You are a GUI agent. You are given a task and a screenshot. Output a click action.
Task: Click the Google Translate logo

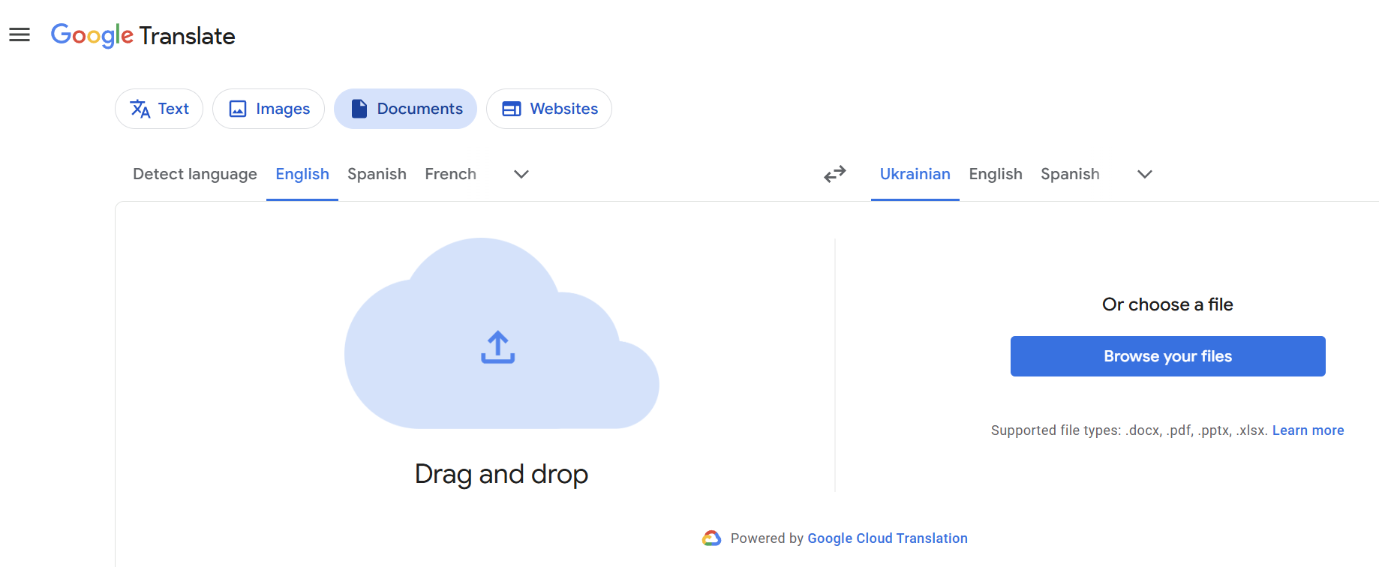tap(143, 35)
